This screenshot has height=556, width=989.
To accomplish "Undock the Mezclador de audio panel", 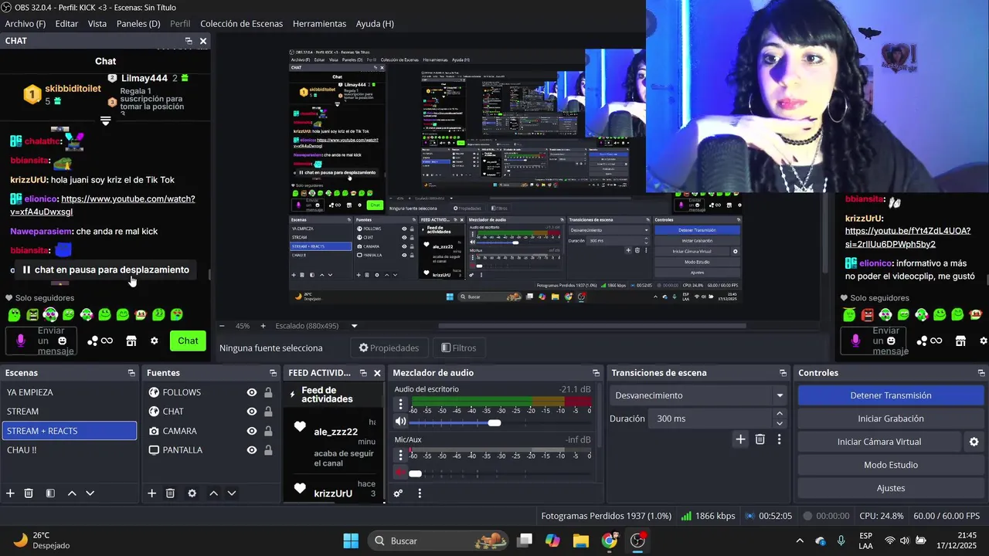I will 596,373.
